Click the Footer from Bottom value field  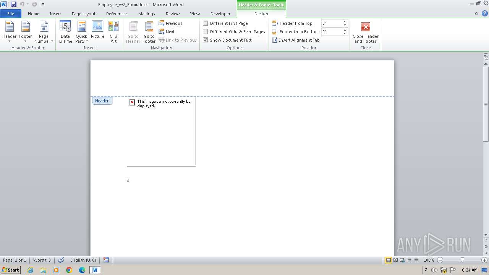pyautogui.click(x=332, y=32)
